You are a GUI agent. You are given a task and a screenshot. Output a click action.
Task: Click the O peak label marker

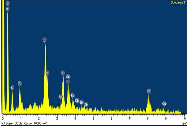pos(12,88)
